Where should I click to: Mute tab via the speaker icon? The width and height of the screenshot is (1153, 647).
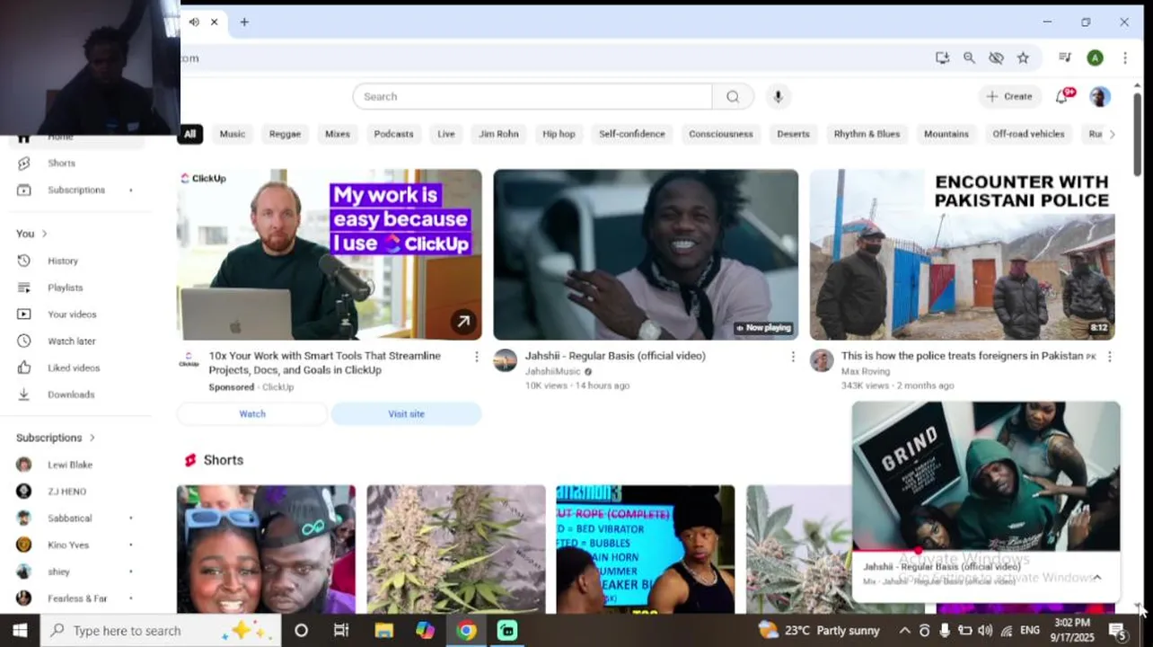point(194,22)
